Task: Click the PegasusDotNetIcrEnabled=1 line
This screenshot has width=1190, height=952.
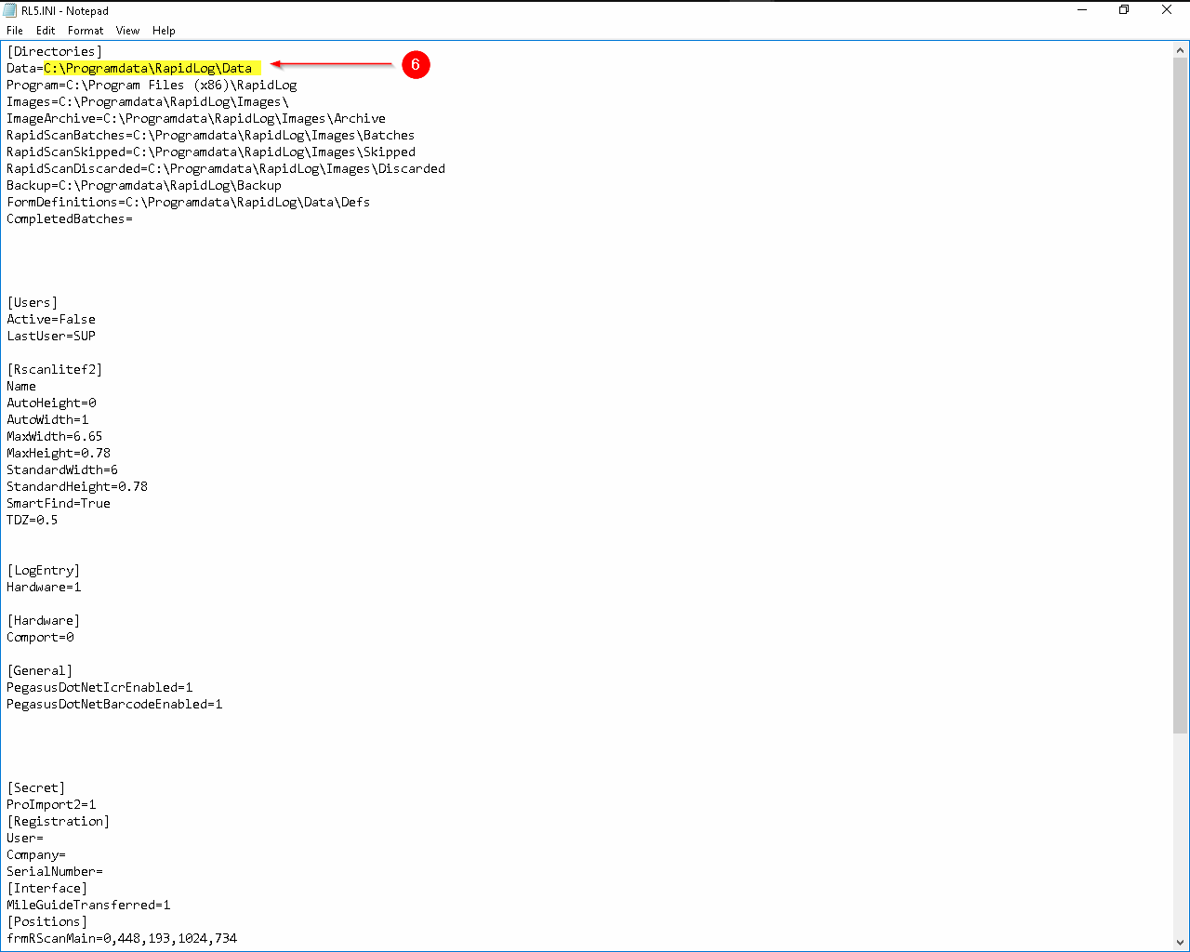Action: [99, 687]
